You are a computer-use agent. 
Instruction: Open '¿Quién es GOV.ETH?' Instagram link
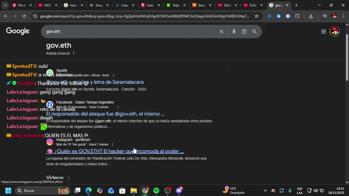[x=115, y=151]
